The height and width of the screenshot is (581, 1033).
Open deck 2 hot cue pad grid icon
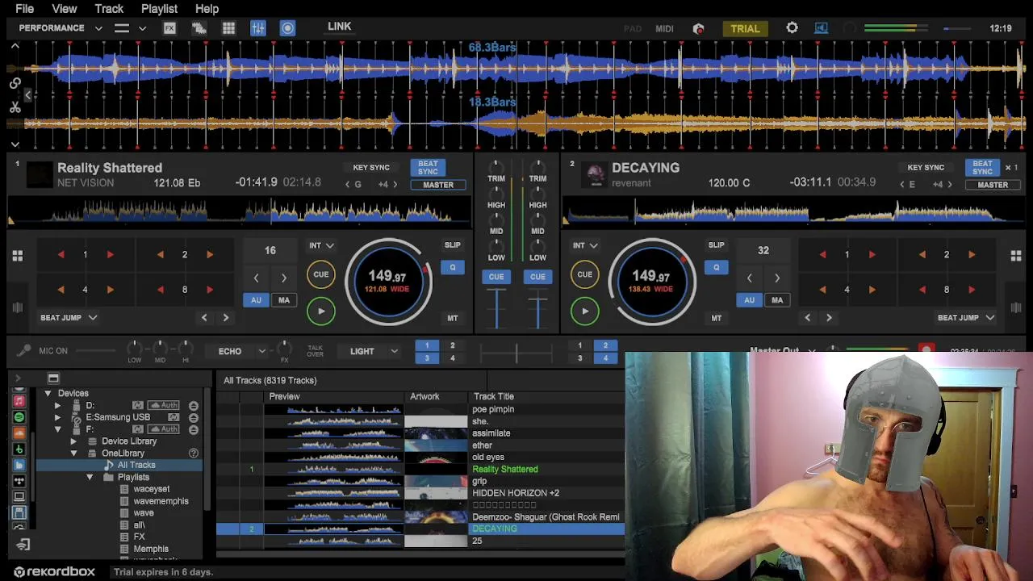1016,256
